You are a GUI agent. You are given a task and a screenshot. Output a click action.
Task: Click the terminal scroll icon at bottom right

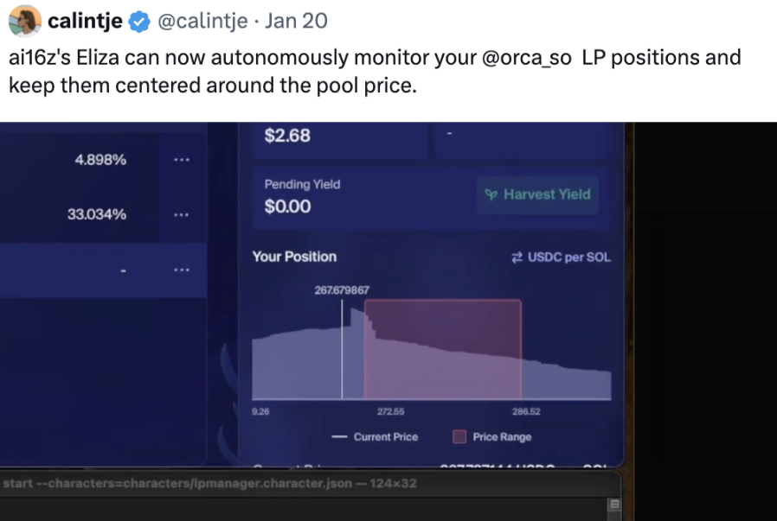pyautogui.click(x=614, y=504)
